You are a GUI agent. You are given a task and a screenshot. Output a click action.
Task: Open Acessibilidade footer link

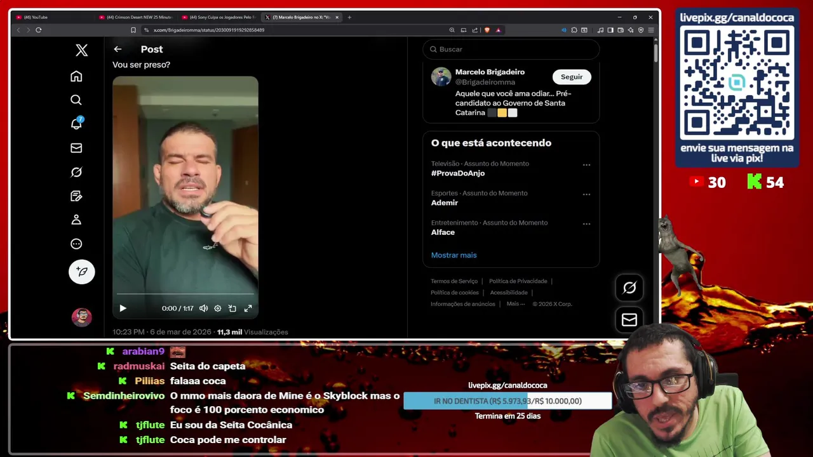(x=509, y=293)
